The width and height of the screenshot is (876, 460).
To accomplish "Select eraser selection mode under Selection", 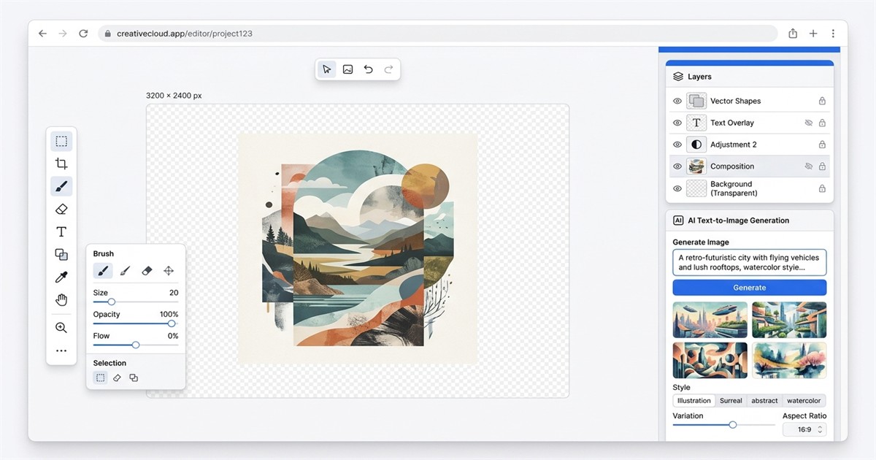I will pos(117,377).
